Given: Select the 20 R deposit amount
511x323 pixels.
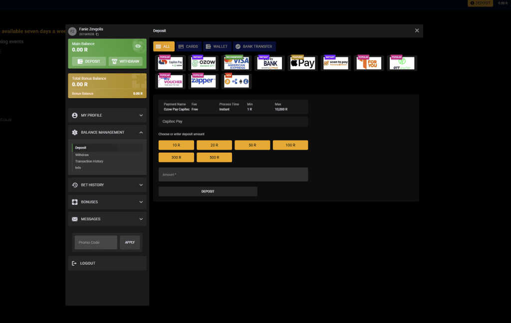Looking at the screenshot, I should [x=215, y=145].
